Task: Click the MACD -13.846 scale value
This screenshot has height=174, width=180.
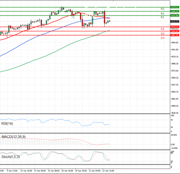Action: point(174,148)
